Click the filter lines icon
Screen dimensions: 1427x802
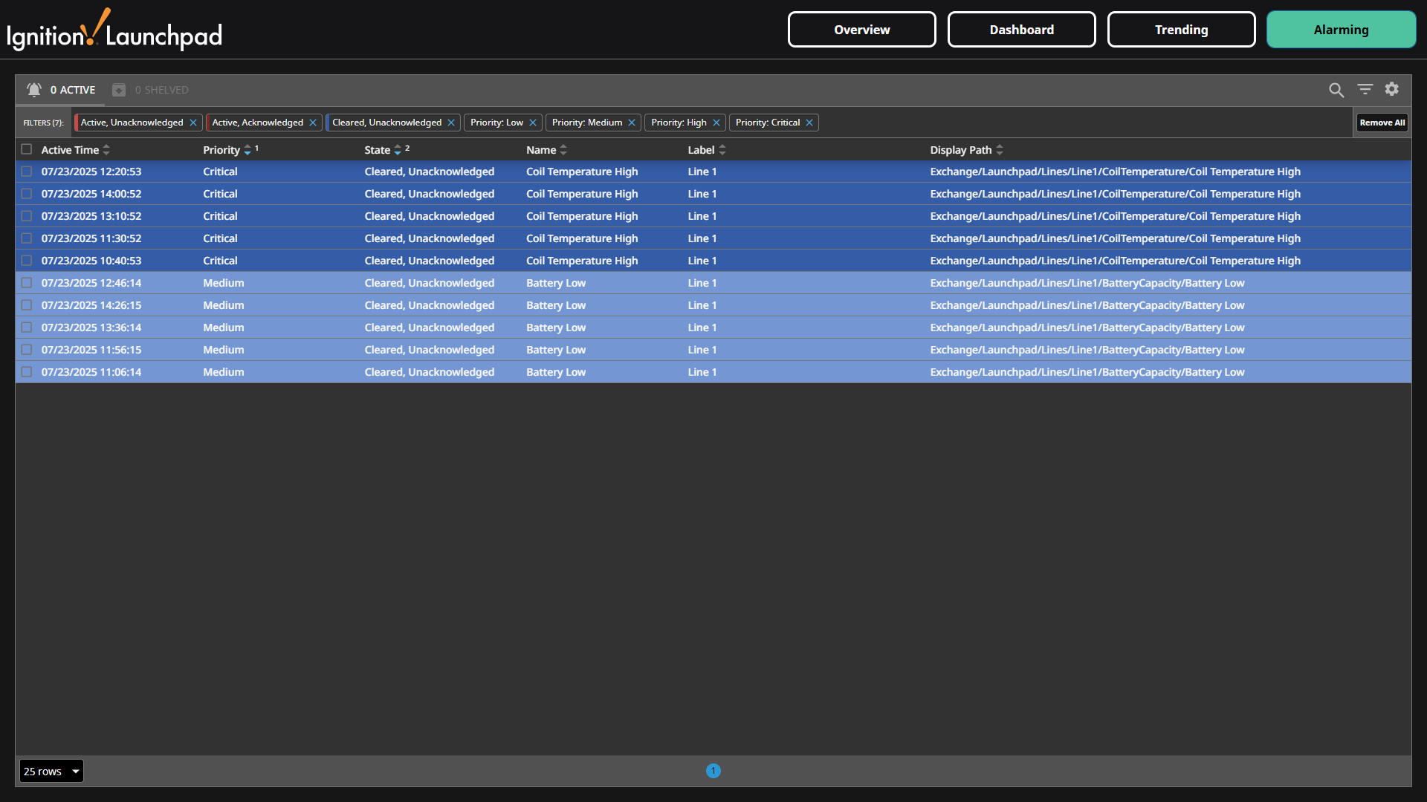[1365, 89]
